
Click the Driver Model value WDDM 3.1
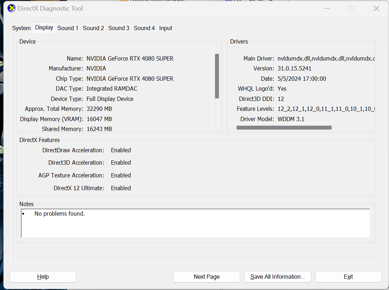point(291,119)
